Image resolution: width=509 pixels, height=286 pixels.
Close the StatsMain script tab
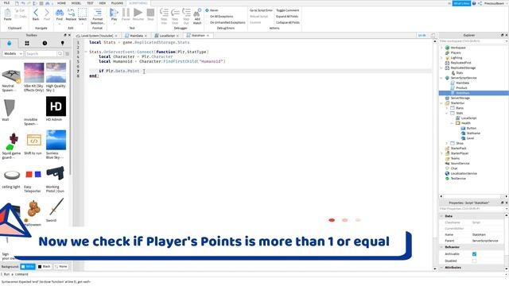pyautogui.click(x=208, y=35)
